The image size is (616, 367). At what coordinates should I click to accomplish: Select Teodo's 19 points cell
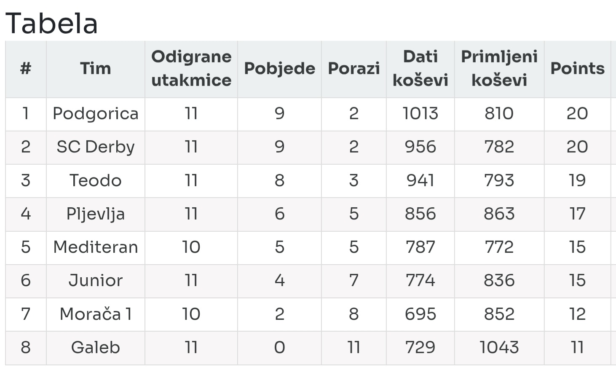(577, 180)
